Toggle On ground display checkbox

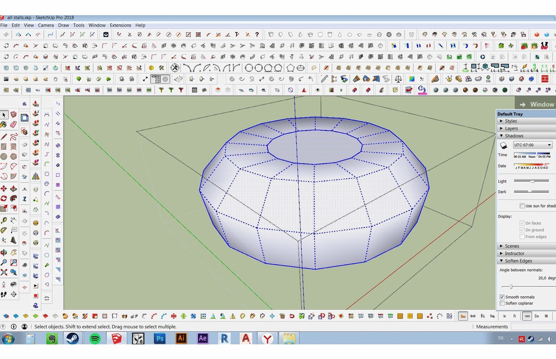click(x=522, y=230)
